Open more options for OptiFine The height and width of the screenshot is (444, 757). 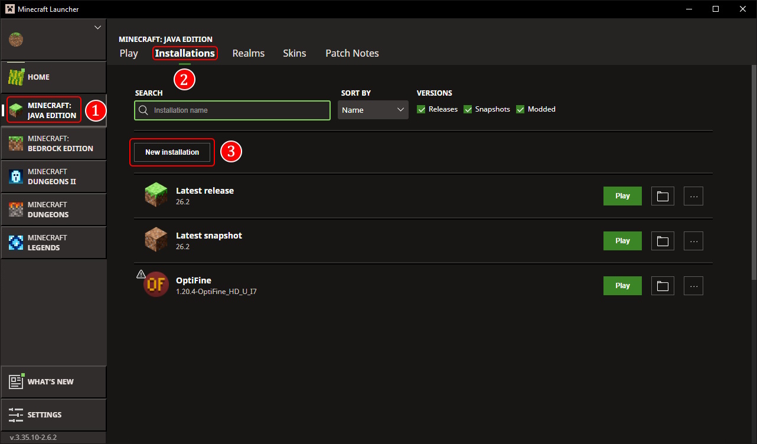[694, 286]
